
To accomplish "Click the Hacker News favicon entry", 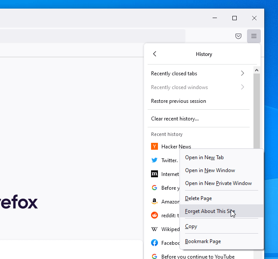I will click(154, 147).
